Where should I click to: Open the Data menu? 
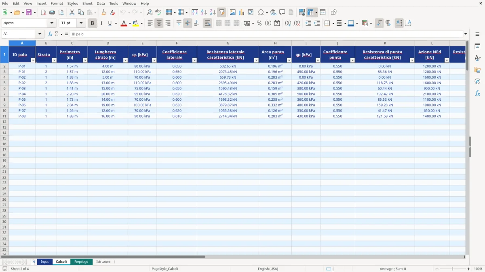pos(101,3)
